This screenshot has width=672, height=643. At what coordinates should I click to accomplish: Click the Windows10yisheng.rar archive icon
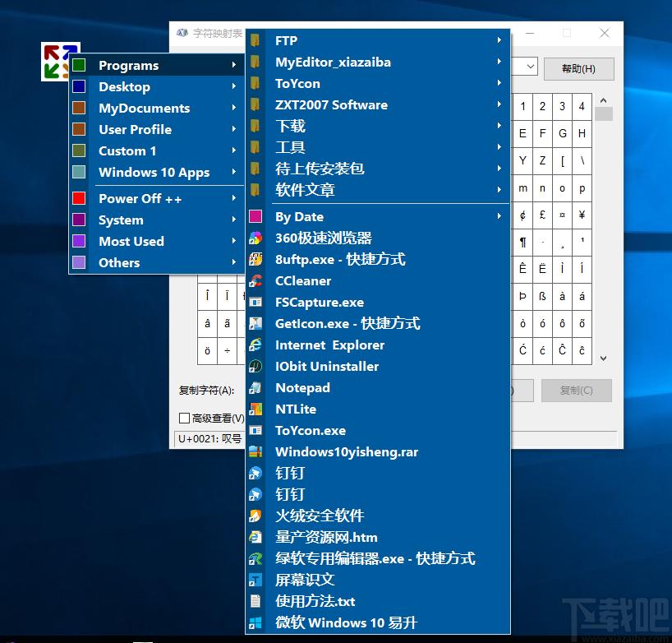click(x=255, y=451)
